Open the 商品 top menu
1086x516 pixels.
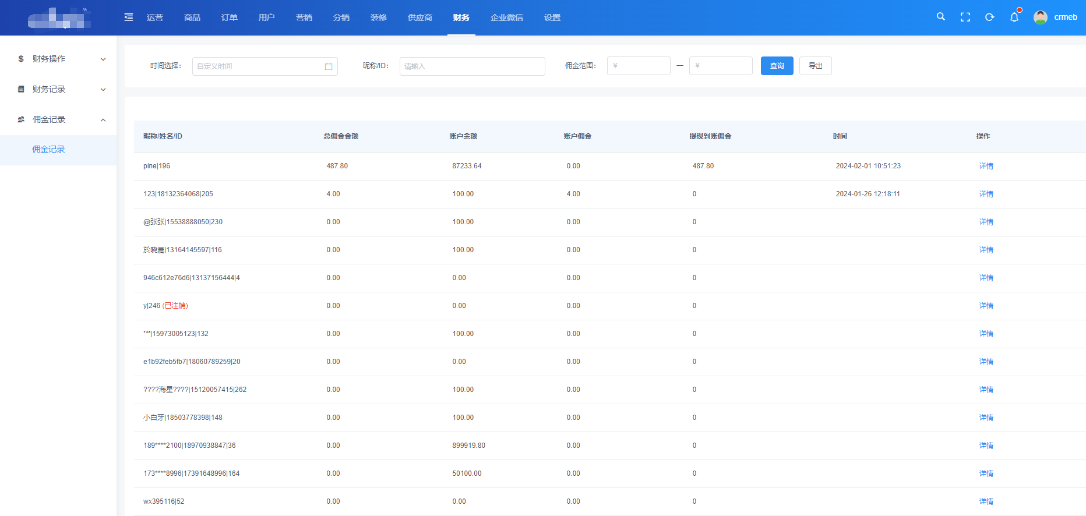coord(192,17)
